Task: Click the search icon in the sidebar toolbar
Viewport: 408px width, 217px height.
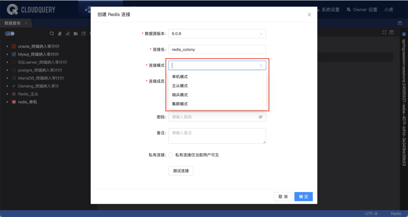Action: coord(52,34)
